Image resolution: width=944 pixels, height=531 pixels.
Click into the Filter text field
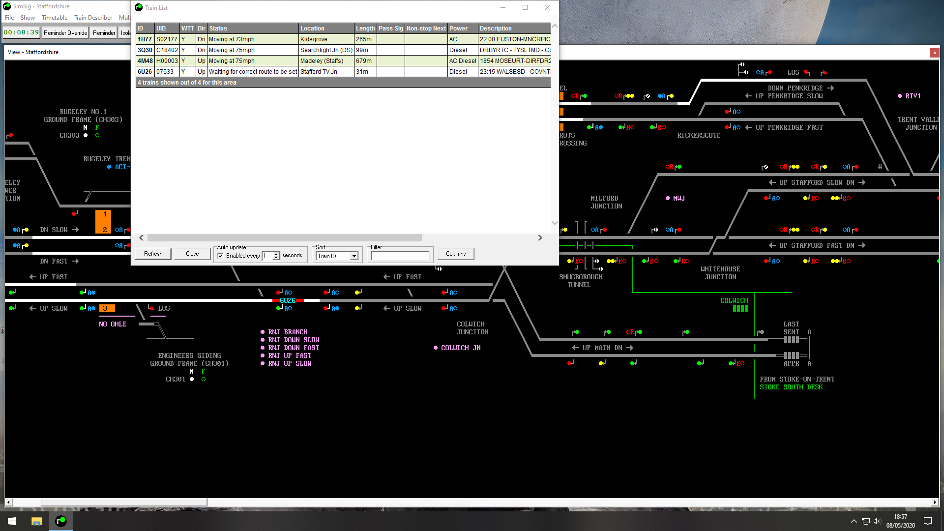400,256
